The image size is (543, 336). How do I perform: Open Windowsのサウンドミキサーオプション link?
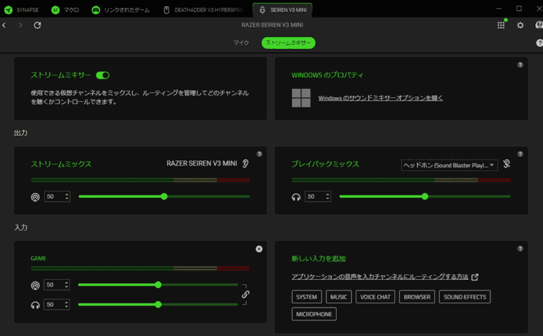coord(381,98)
